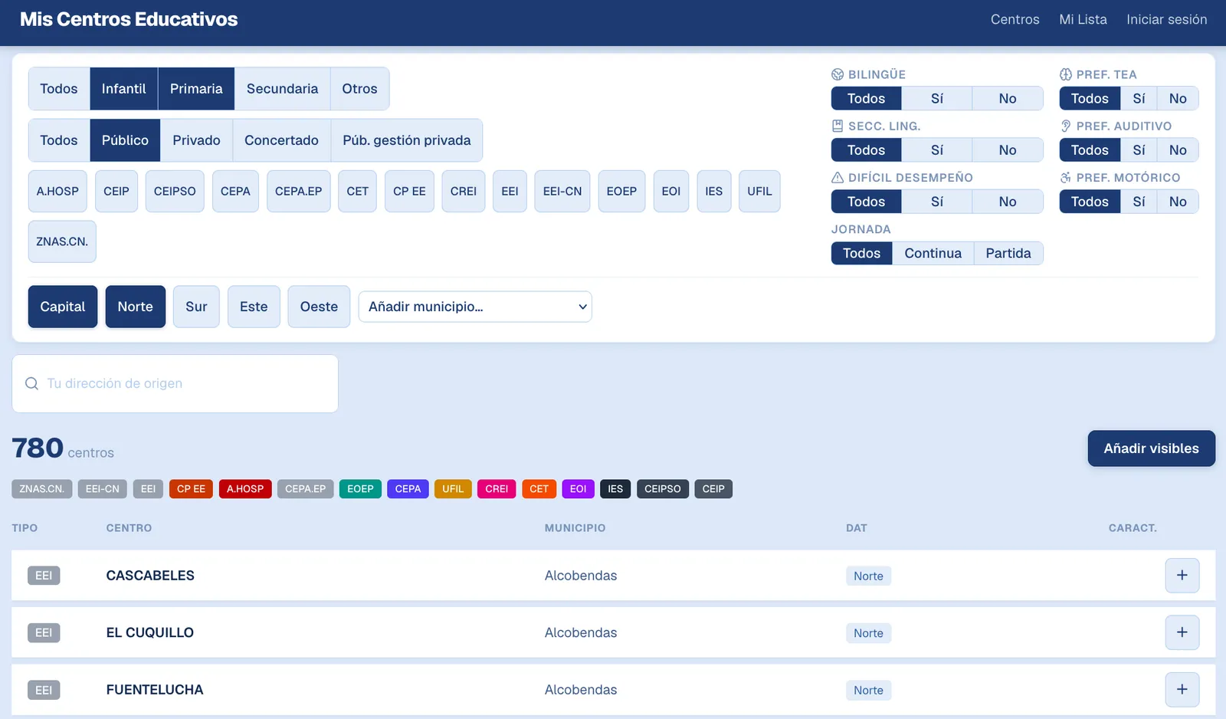This screenshot has height=719, width=1226.
Task: Click the Secc. Ling. book icon
Action: [838, 126]
